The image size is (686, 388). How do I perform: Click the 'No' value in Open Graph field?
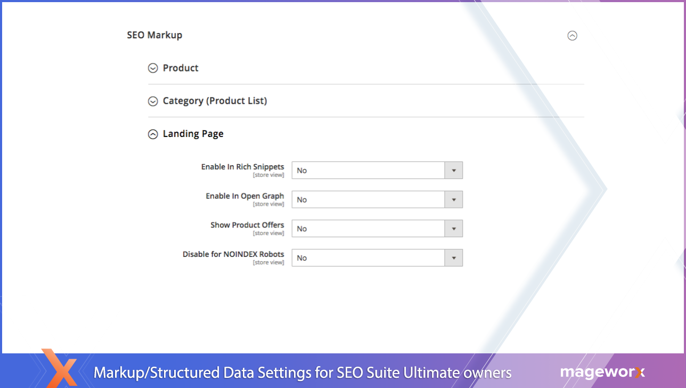302,200
